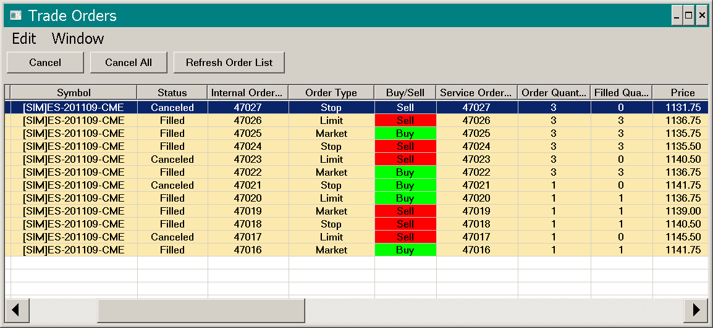Open the Window menu
Image resolution: width=713 pixels, height=328 pixels.
click(78, 39)
